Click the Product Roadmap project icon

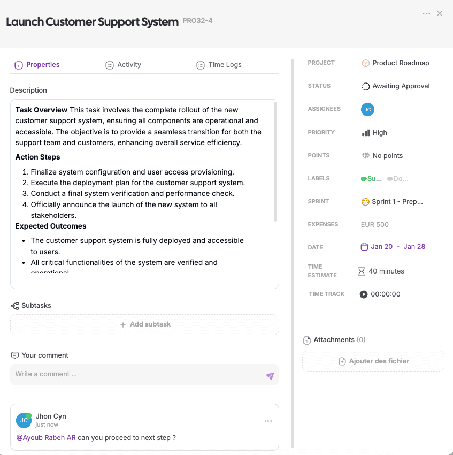click(365, 63)
